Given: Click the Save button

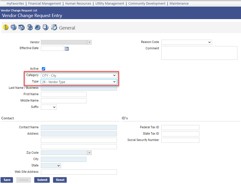Looking at the screenshot, I should 7,180.
